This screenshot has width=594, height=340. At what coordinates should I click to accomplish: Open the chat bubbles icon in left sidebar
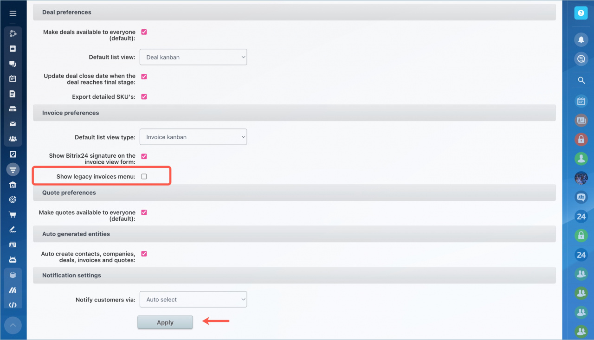click(x=13, y=64)
